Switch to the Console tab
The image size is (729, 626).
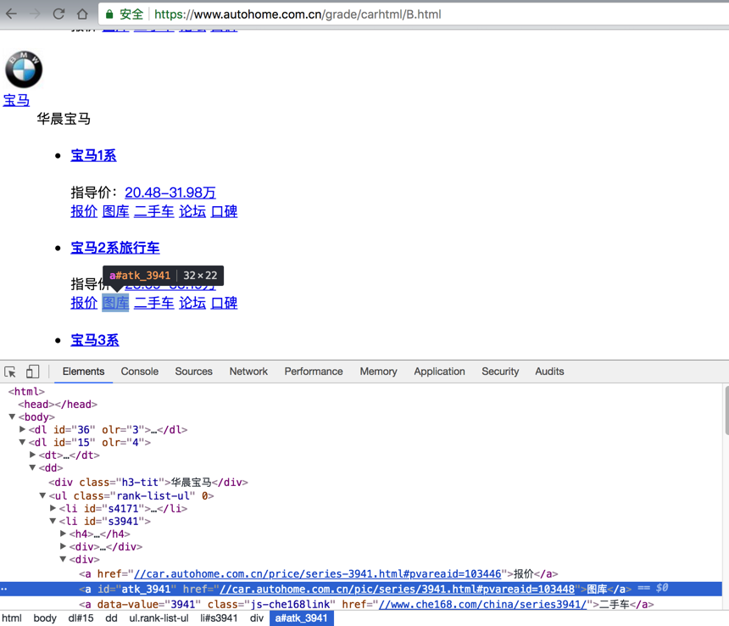click(x=140, y=372)
